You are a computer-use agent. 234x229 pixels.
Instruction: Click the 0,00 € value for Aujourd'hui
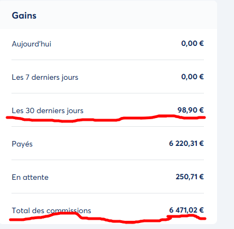192,43
